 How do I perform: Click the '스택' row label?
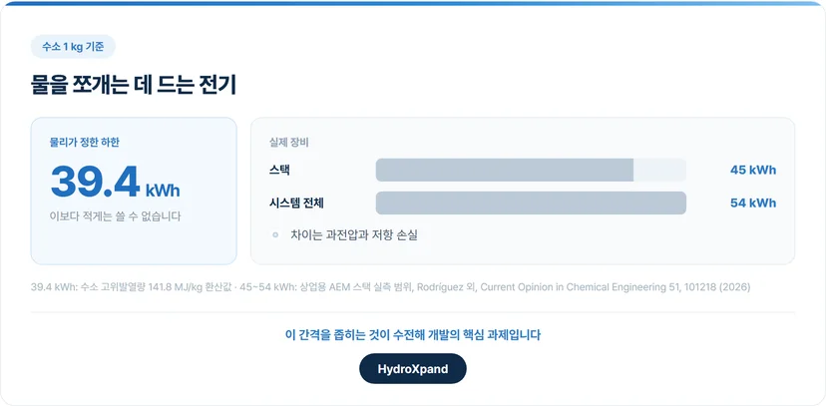279,171
